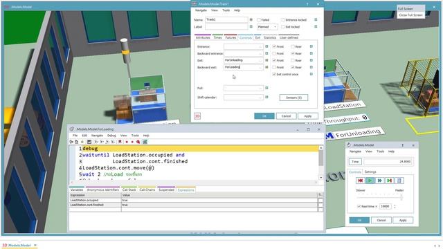The height and width of the screenshot is (249, 443).
Task: Click the method editor vertical scrollbar
Action: (x=321, y=163)
